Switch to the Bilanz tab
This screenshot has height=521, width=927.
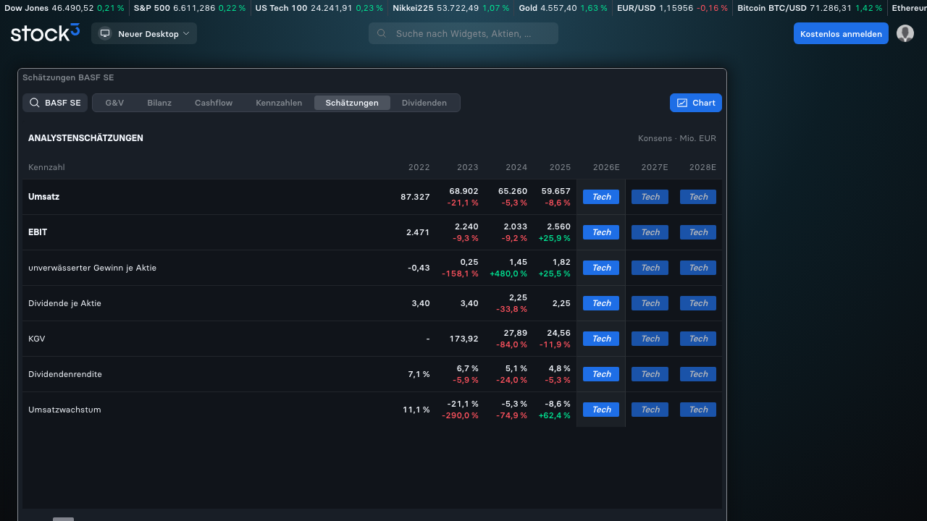click(159, 103)
